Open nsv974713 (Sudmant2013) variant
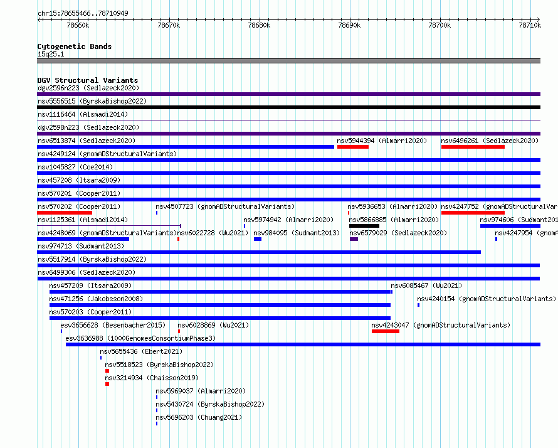 tap(81, 246)
